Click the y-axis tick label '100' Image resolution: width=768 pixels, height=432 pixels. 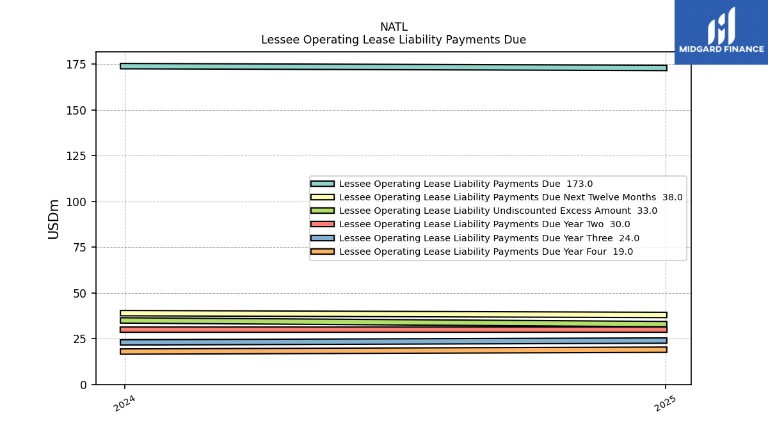(77, 202)
